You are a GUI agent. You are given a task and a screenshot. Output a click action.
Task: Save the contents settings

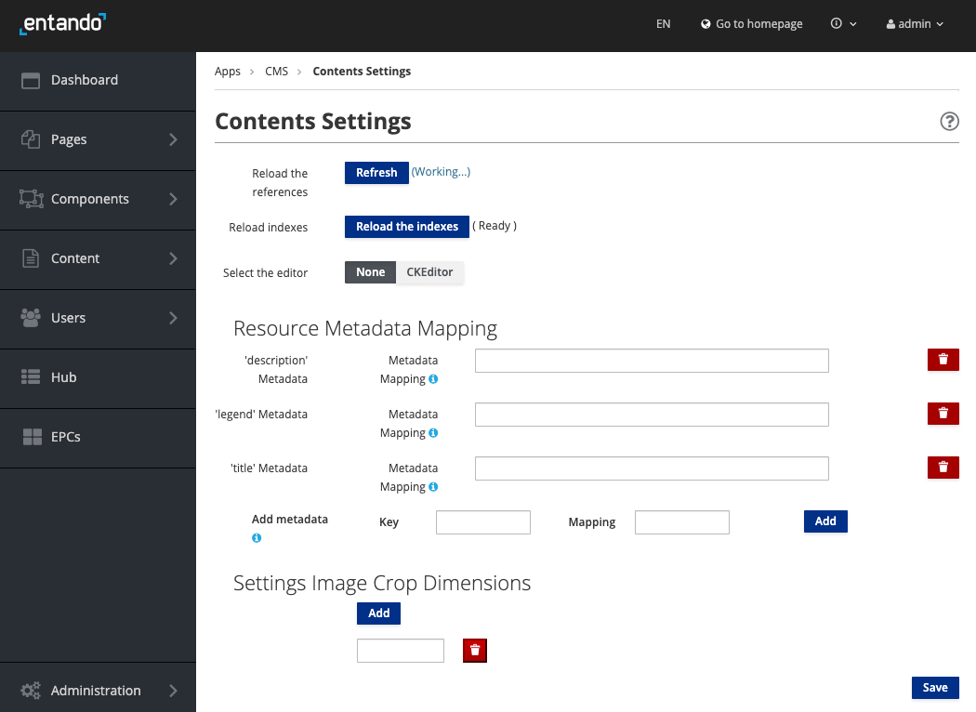coord(935,688)
